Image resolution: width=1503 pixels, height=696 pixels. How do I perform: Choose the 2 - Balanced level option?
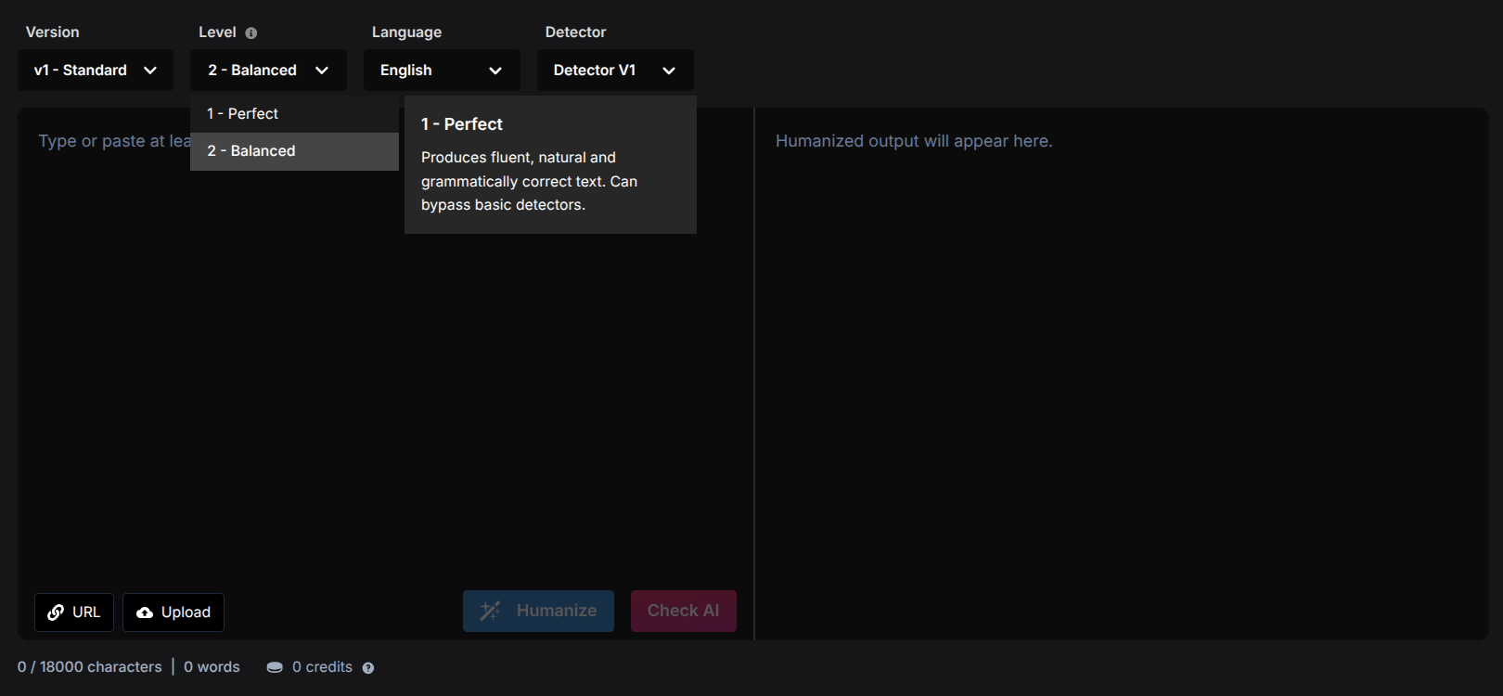[x=294, y=151]
